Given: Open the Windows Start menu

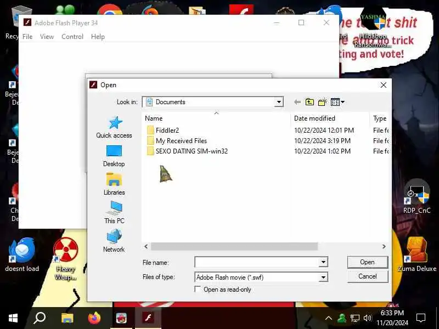Looking at the screenshot, I should (x=13, y=318).
